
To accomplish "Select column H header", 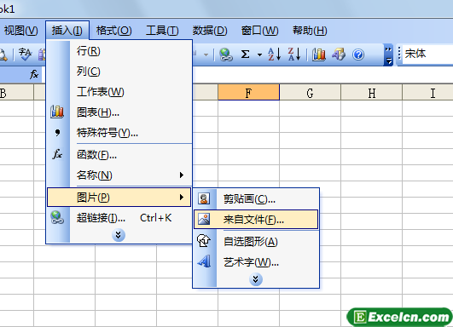I will point(372,93).
